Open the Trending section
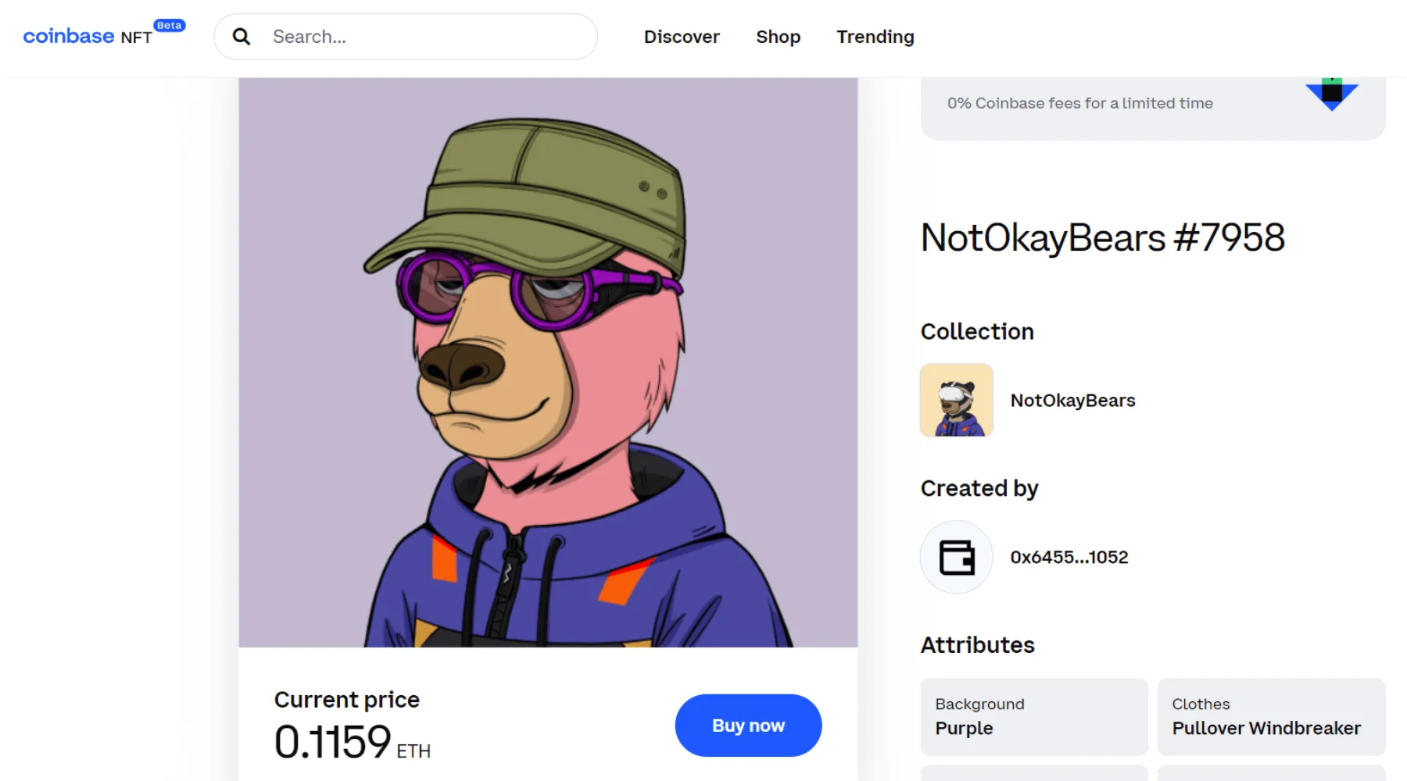1407x781 pixels. (x=875, y=37)
